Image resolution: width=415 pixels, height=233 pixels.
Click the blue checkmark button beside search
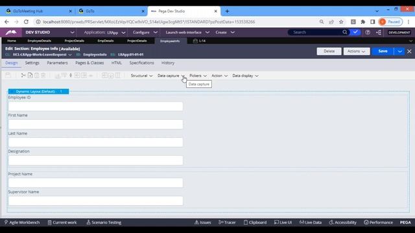[355, 32]
